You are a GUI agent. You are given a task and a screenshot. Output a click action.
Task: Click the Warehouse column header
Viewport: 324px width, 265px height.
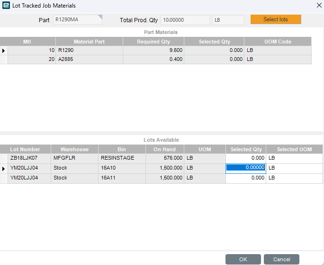tap(74, 149)
